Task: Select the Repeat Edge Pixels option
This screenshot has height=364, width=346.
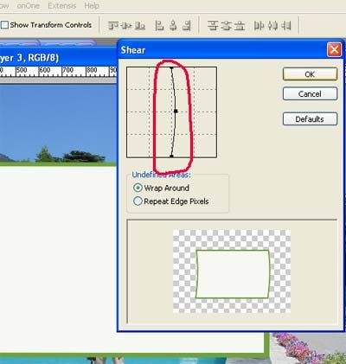Action: point(138,201)
